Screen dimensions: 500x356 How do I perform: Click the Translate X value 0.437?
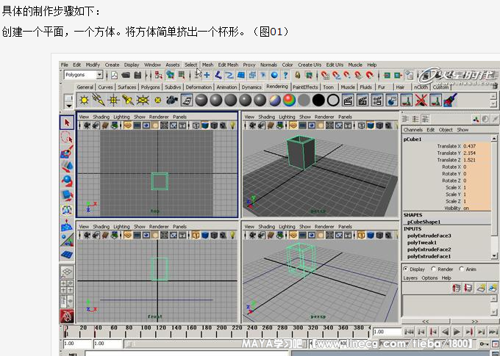click(476, 146)
